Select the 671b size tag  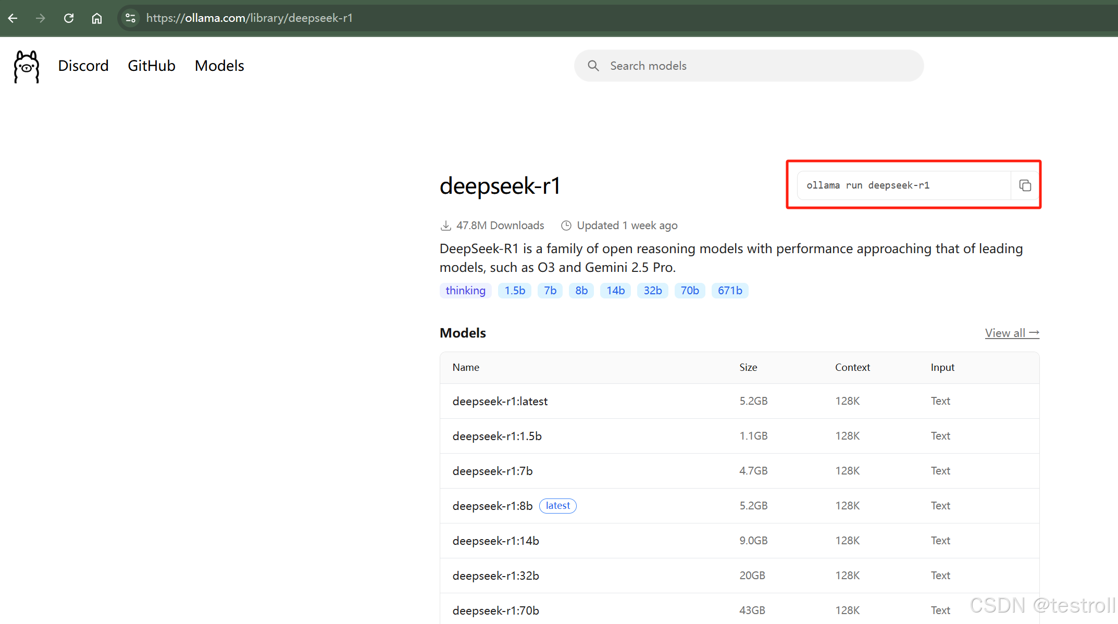pos(729,291)
